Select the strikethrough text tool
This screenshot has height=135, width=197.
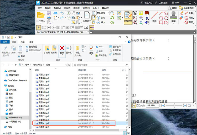141,18
